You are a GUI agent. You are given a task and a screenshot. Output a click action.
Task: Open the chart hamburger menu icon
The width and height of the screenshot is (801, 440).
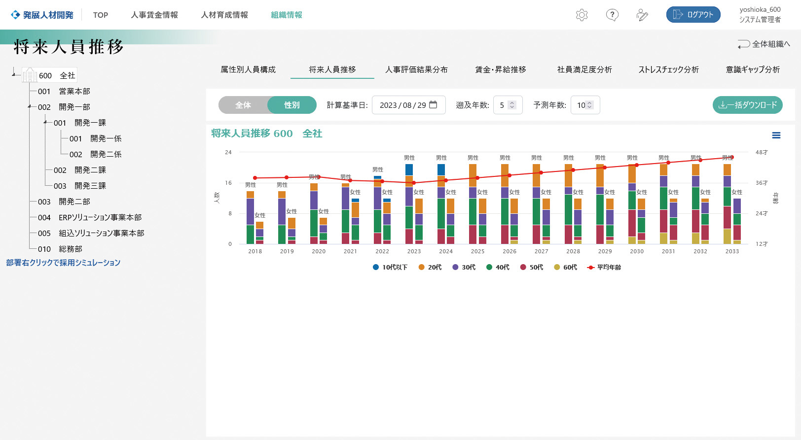tap(776, 135)
